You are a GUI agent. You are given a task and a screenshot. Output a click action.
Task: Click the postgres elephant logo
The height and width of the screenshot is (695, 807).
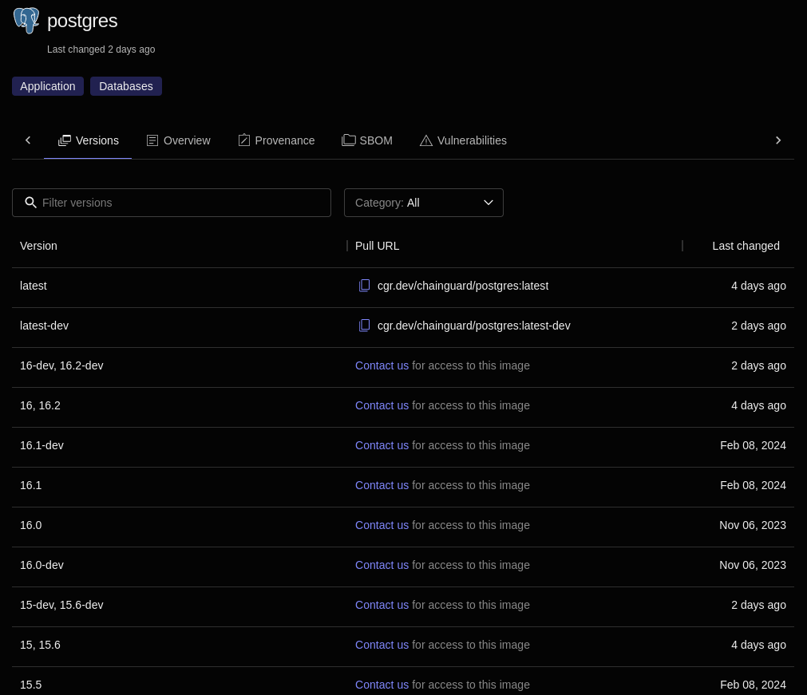[x=26, y=20]
